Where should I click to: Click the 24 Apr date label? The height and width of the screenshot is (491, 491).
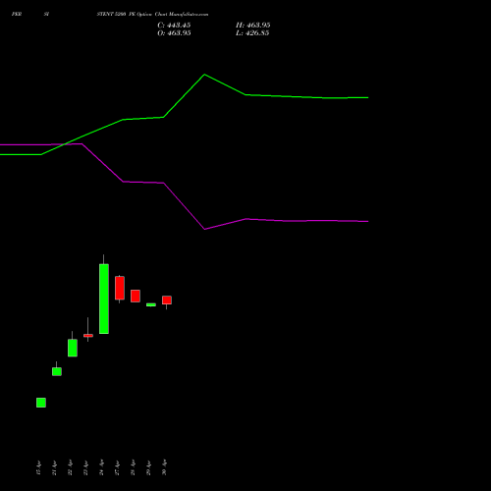pyautogui.click(x=101, y=467)
